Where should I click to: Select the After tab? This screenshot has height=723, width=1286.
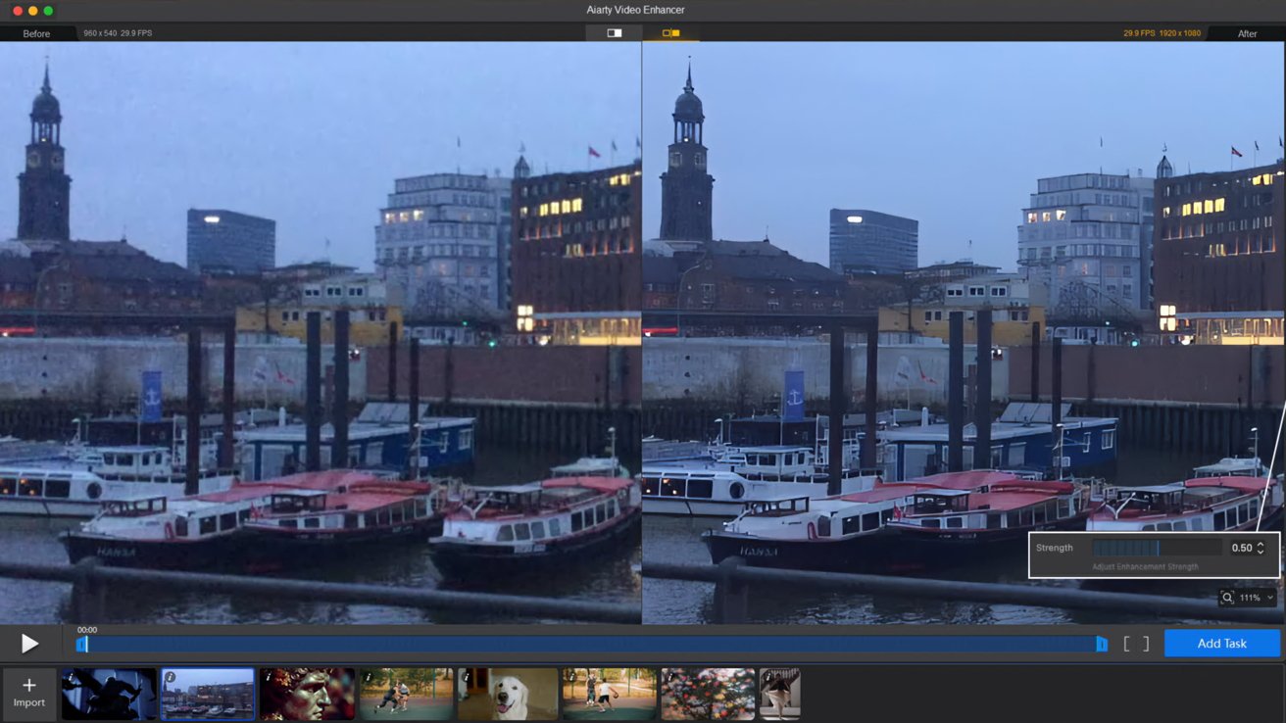[x=1247, y=33]
